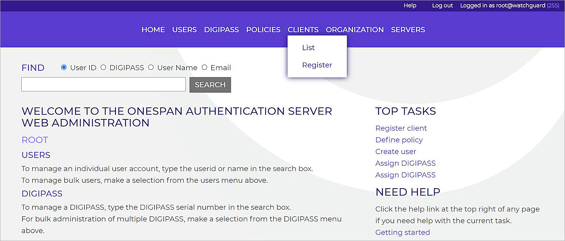Click the SEARCH button

coord(210,85)
